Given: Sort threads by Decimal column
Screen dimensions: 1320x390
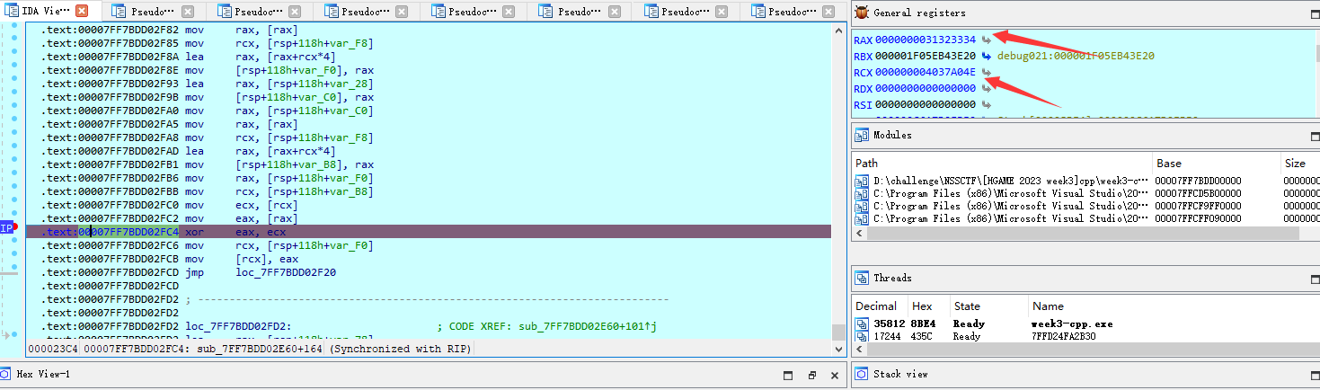Looking at the screenshot, I should tap(880, 306).
